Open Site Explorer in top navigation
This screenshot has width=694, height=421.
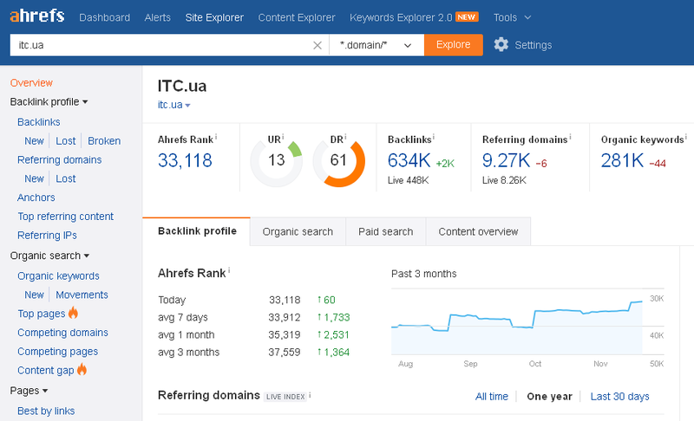pos(214,17)
